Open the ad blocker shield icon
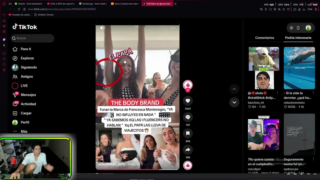The height and width of the screenshot is (180, 320). (275, 9)
